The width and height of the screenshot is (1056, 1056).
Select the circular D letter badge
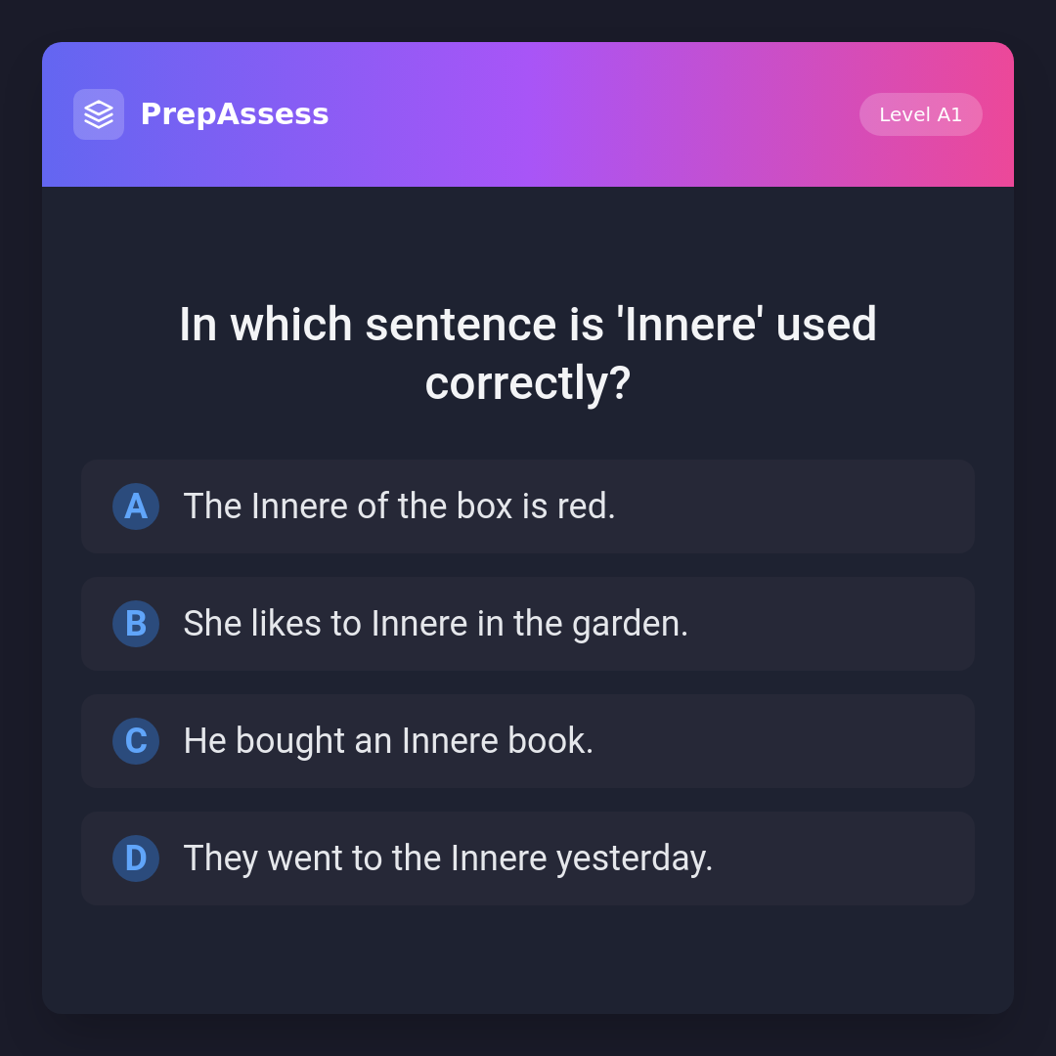click(x=136, y=858)
